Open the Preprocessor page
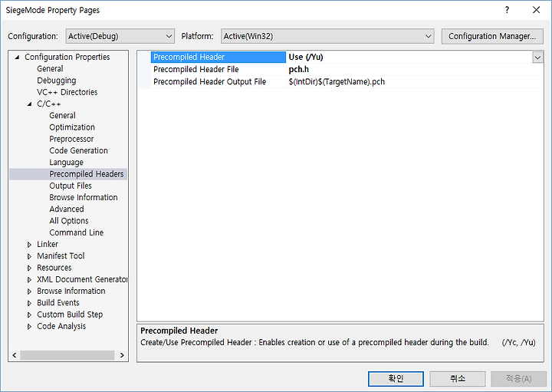The image size is (552, 392). [71, 139]
